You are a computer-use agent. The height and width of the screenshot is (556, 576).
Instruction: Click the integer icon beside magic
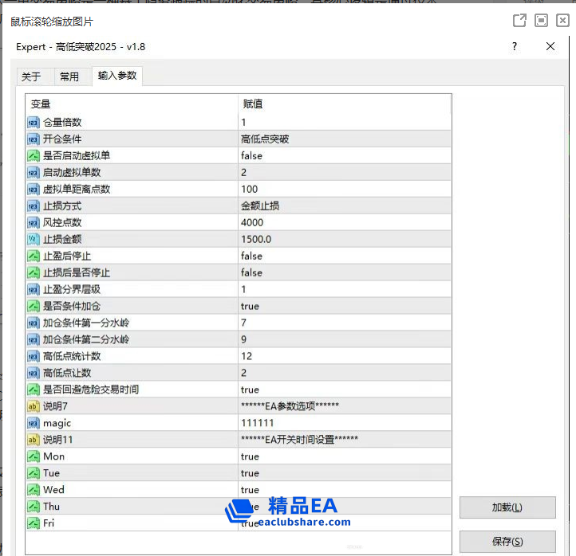coord(33,423)
